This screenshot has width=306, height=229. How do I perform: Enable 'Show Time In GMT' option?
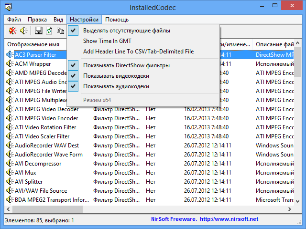tap(143, 41)
